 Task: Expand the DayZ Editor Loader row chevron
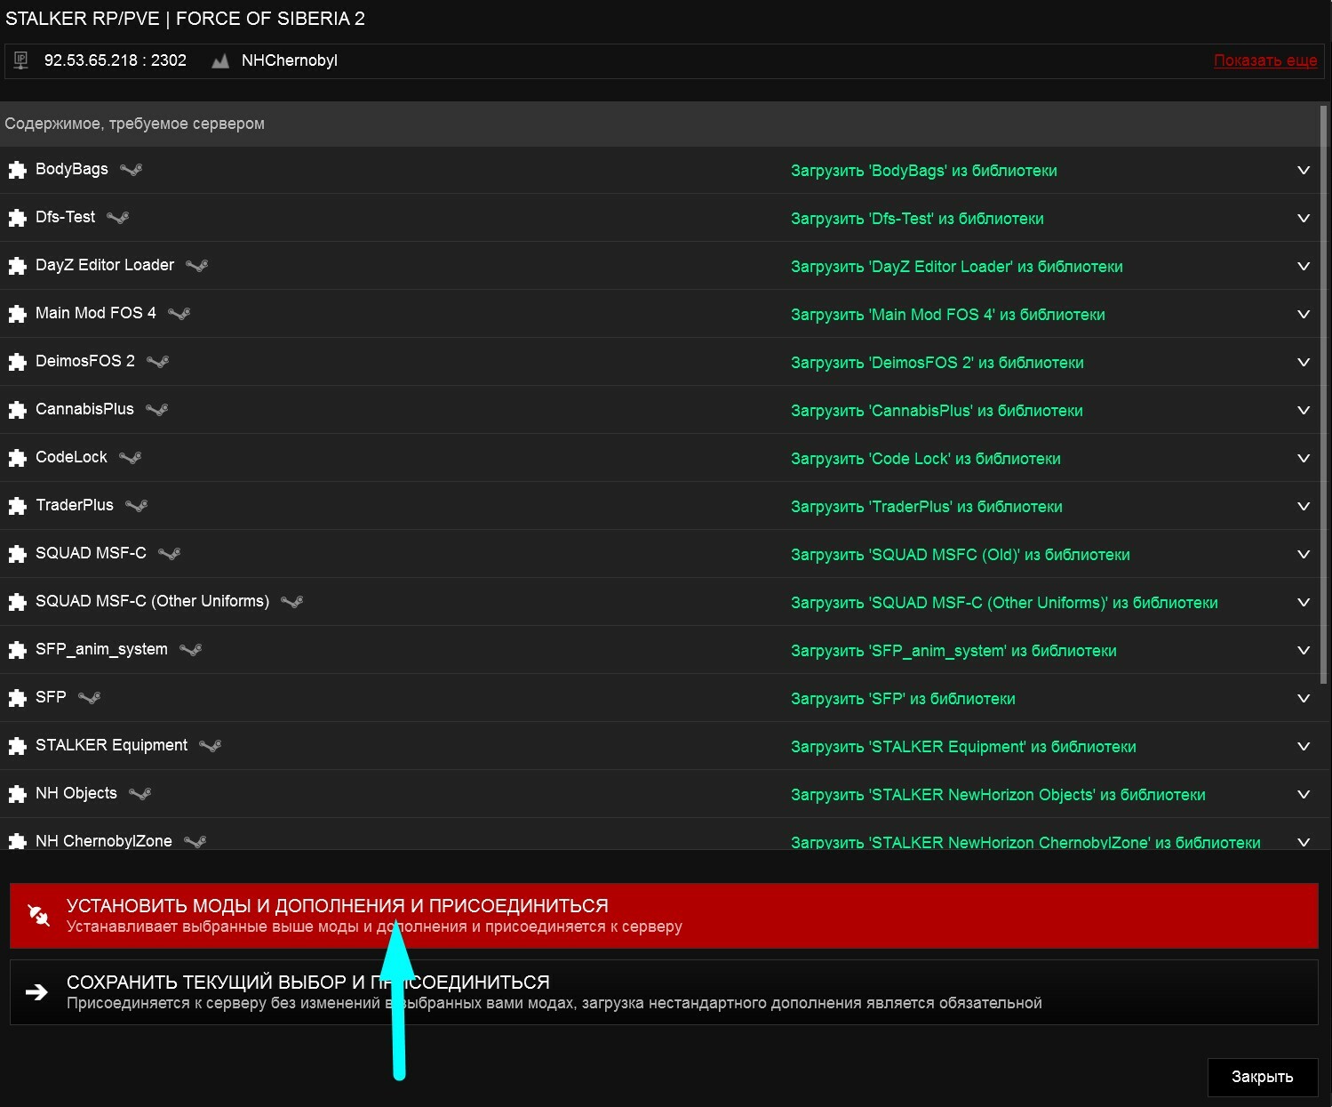tap(1304, 266)
